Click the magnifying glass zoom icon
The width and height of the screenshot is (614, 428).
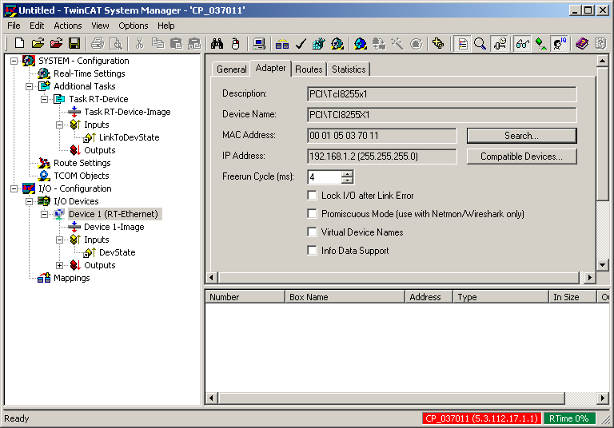(480, 43)
